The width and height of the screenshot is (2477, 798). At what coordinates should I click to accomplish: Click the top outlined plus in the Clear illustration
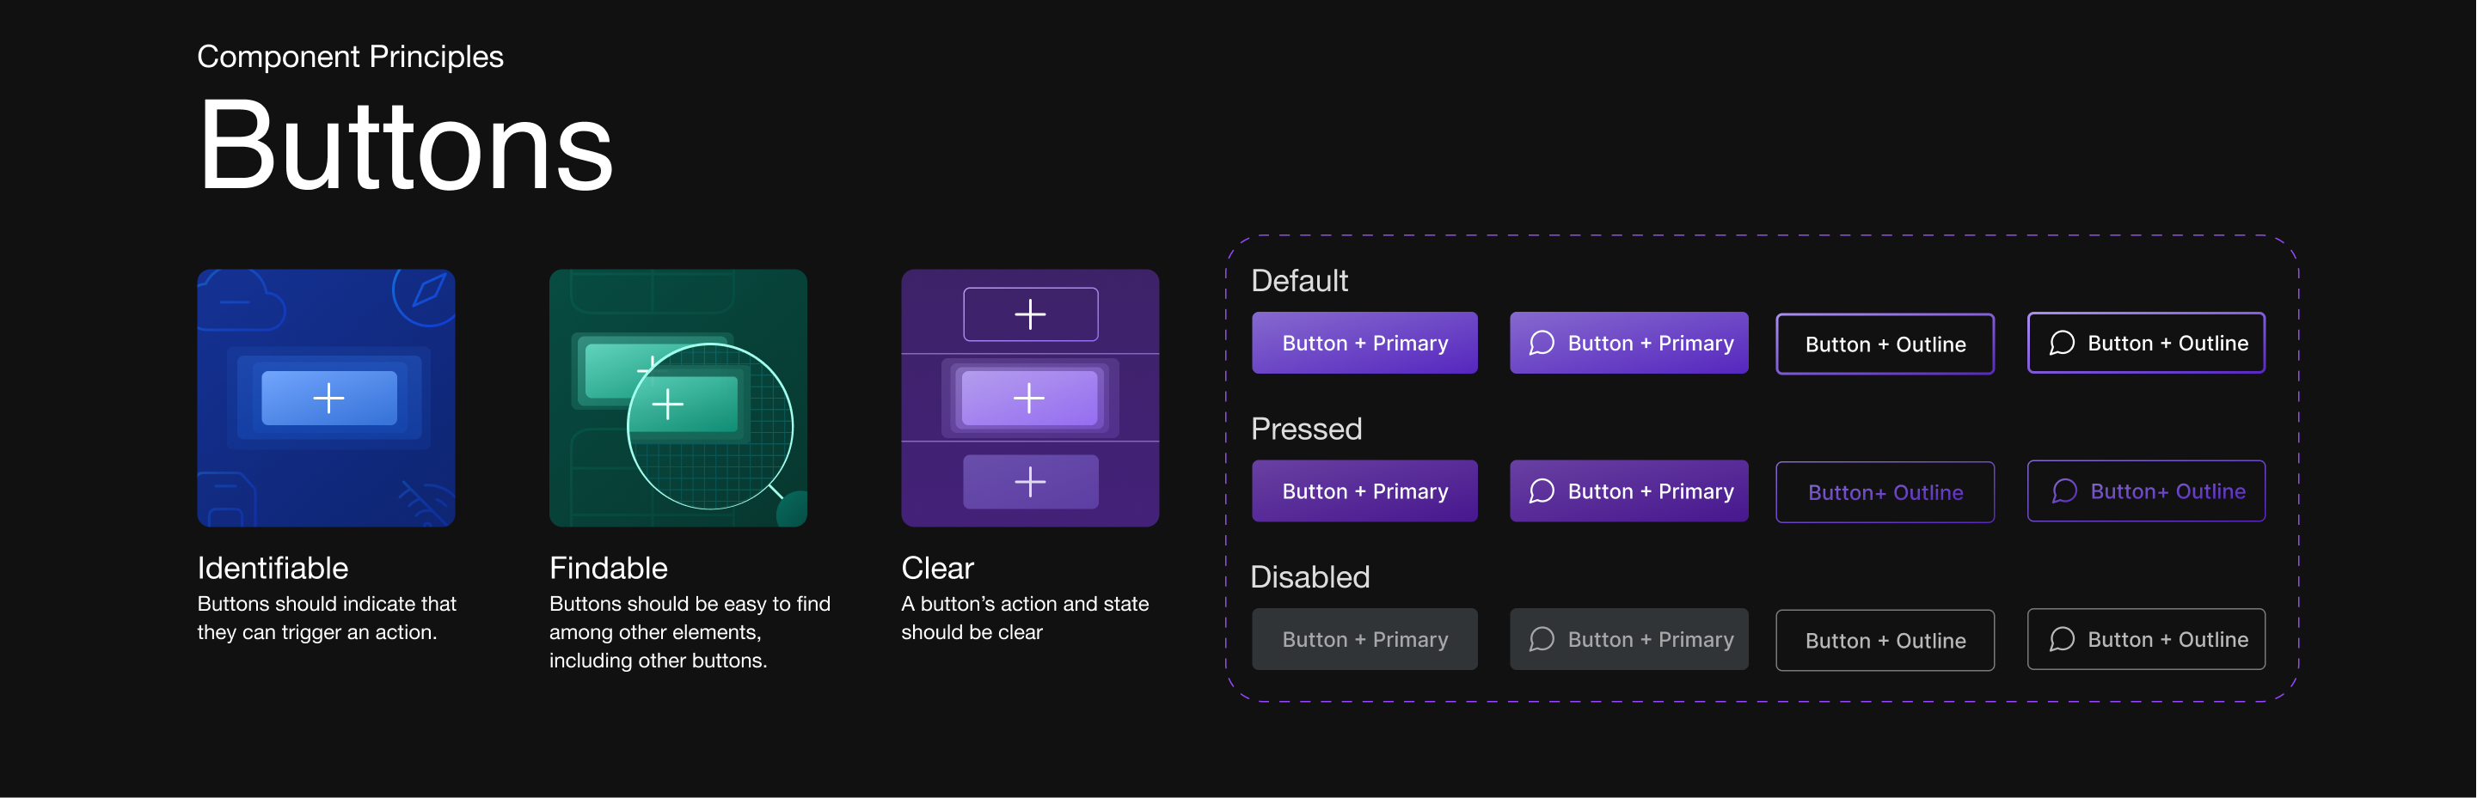click(1030, 314)
